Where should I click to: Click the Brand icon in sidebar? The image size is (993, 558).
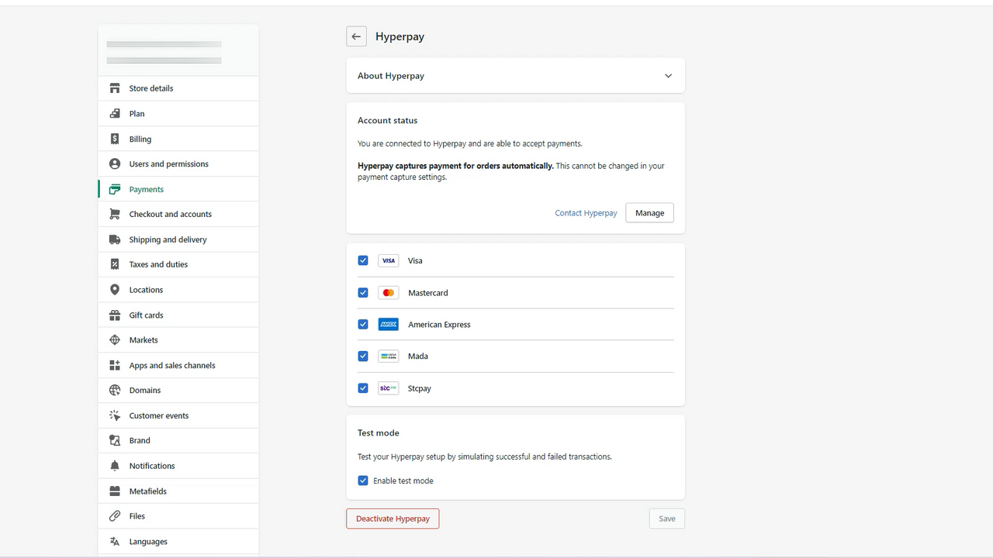pos(115,440)
